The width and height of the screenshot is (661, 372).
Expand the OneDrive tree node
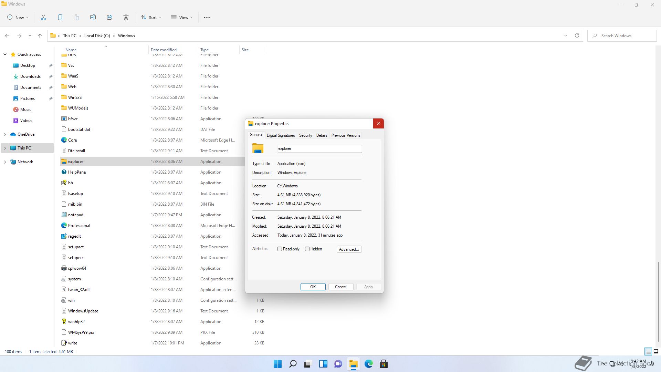[5, 134]
